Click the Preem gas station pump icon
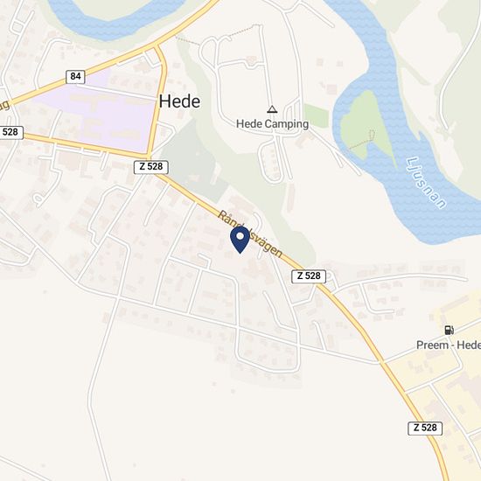The height and width of the screenshot is (481, 481). point(450,330)
